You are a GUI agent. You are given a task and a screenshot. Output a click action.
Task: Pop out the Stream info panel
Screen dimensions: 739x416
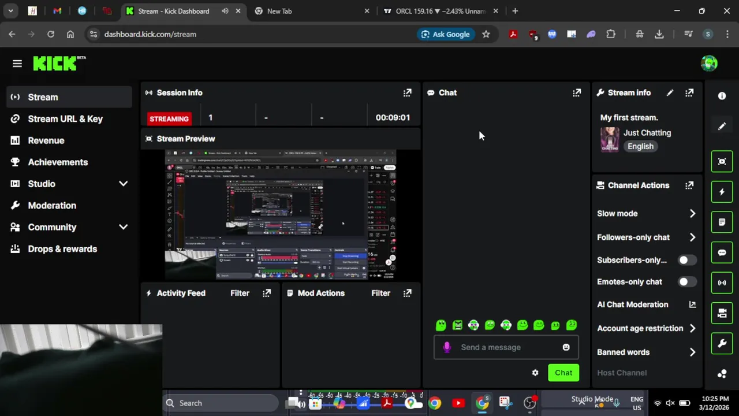click(689, 92)
